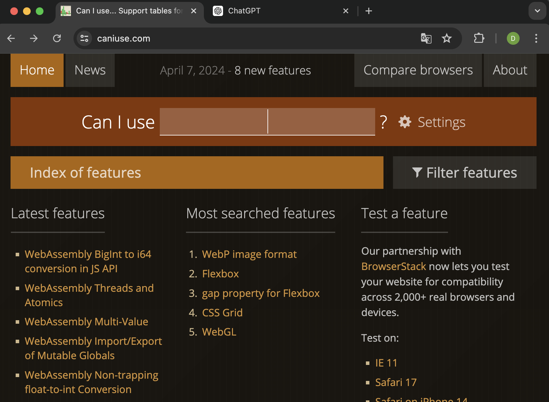Click the Can I use tab favicon
Image resolution: width=549 pixels, height=402 pixels.
pyautogui.click(x=66, y=11)
